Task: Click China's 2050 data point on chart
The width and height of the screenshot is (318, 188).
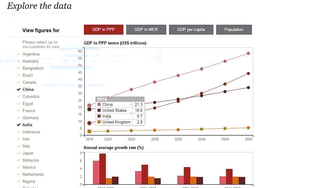Action: tap(248, 53)
